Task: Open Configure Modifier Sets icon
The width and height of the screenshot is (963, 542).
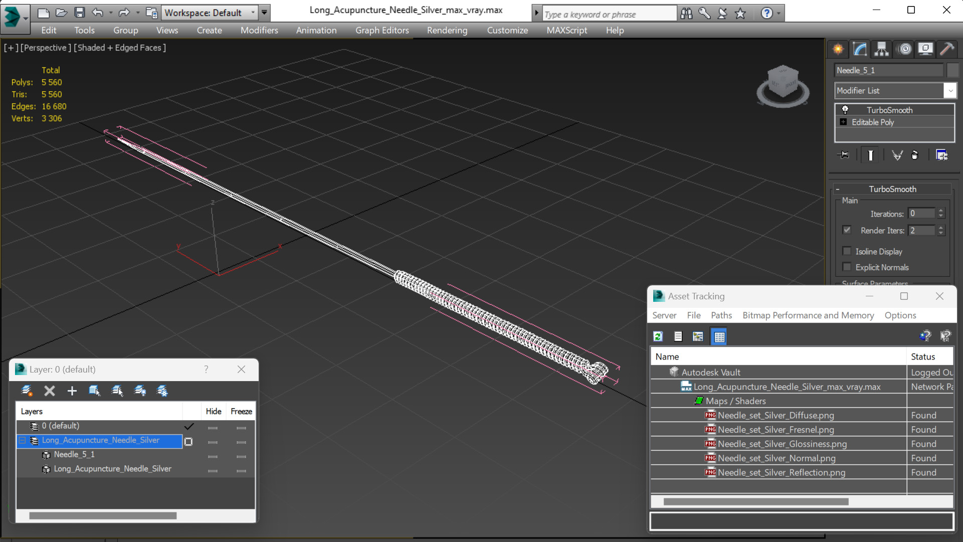Action: click(942, 155)
